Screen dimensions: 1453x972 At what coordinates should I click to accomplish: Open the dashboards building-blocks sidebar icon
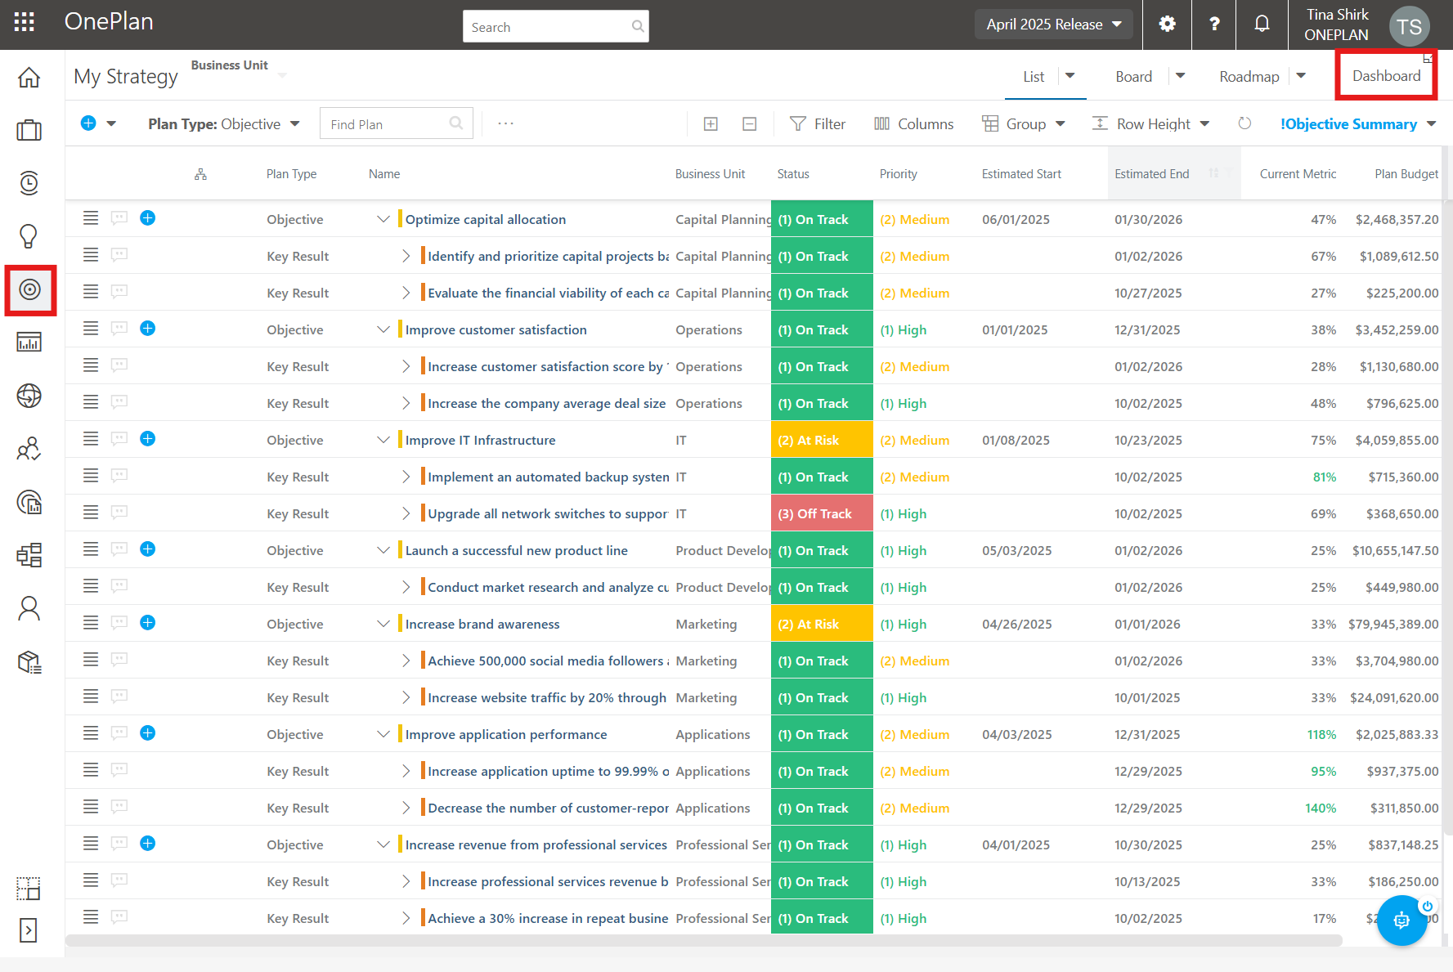[x=29, y=555]
